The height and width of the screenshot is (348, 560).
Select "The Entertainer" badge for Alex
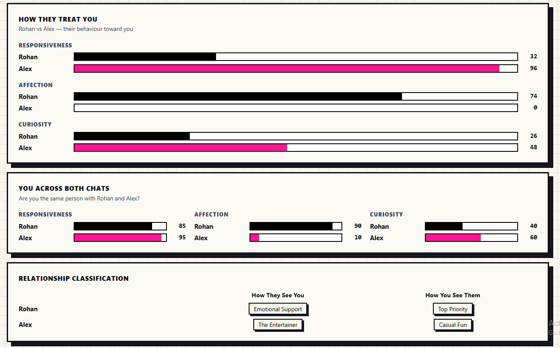278,324
